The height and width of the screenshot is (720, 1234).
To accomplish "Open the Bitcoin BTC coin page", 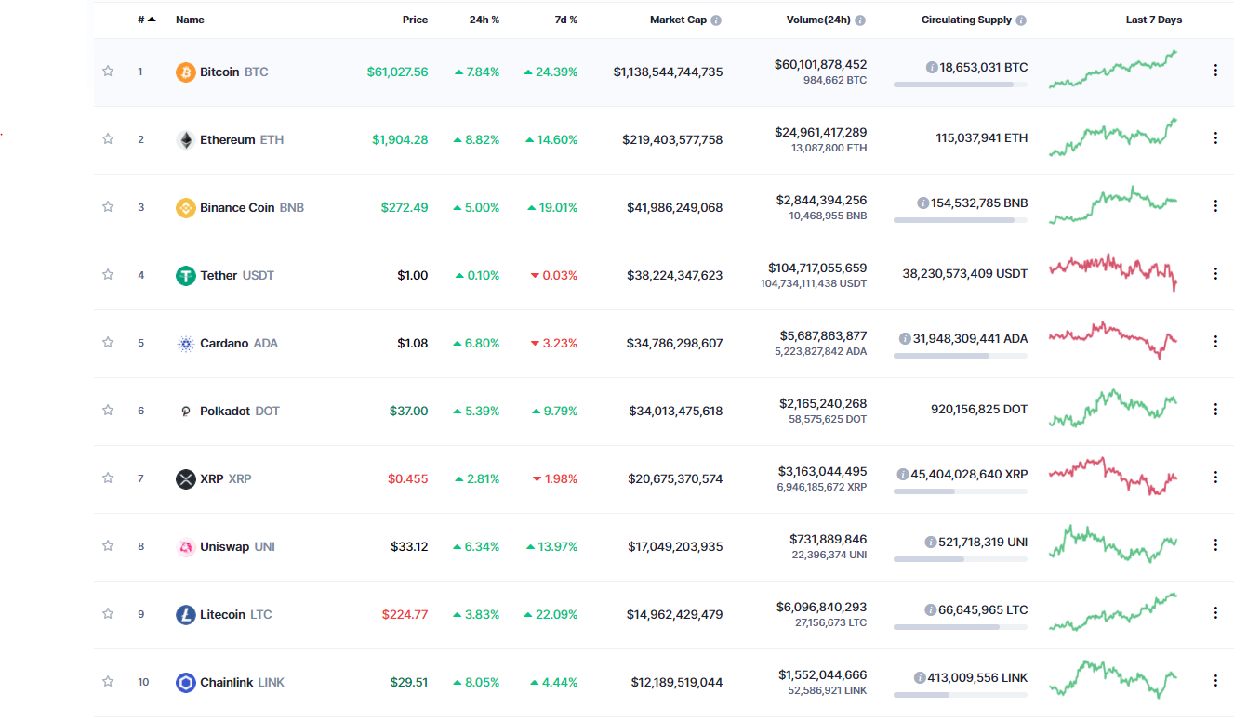I will (234, 72).
